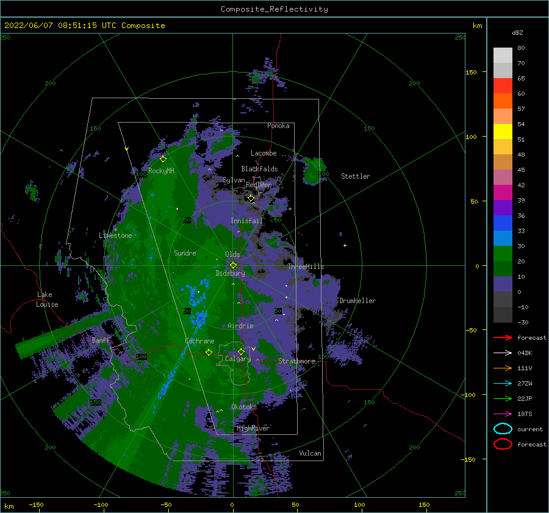Image resolution: width=549 pixels, height=513 pixels.
Task: Click the ThreeHills label
Action: 306,267
